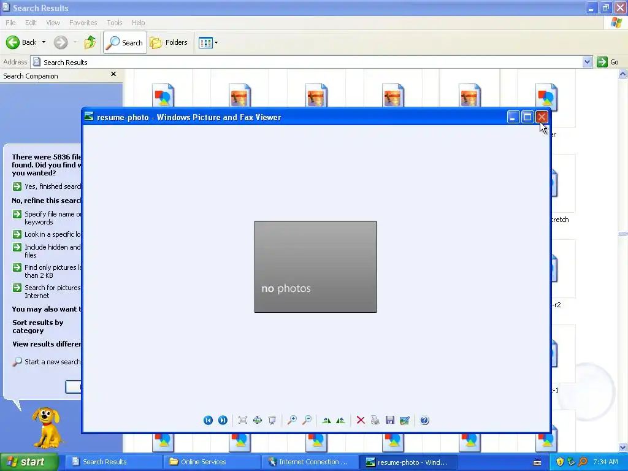The height and width of the screenshot is (471, 628).
Task: Minimize the resume-photo viewer window
Action: (513, 117)
